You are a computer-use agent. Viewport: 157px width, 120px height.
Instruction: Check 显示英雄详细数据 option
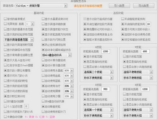click(x=43, y=24)
